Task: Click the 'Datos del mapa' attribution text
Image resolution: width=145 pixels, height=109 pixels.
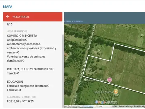Action: tap(132, 106)
